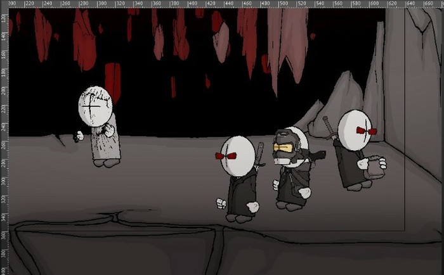Select the right red-eyed character's head
Image resolution: width=444 pixels, height=275 pixels.
[x=355, y=130]
